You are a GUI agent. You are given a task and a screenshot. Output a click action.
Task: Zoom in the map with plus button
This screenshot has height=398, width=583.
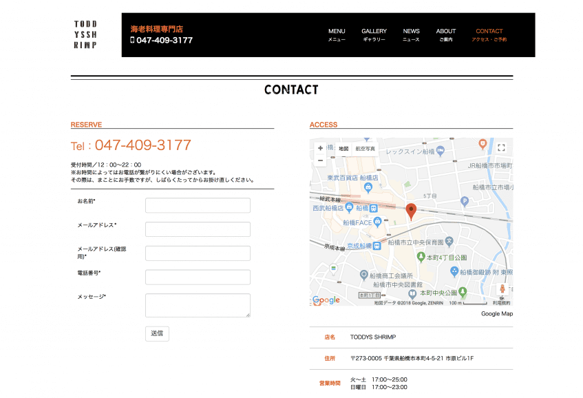point(320,148)
